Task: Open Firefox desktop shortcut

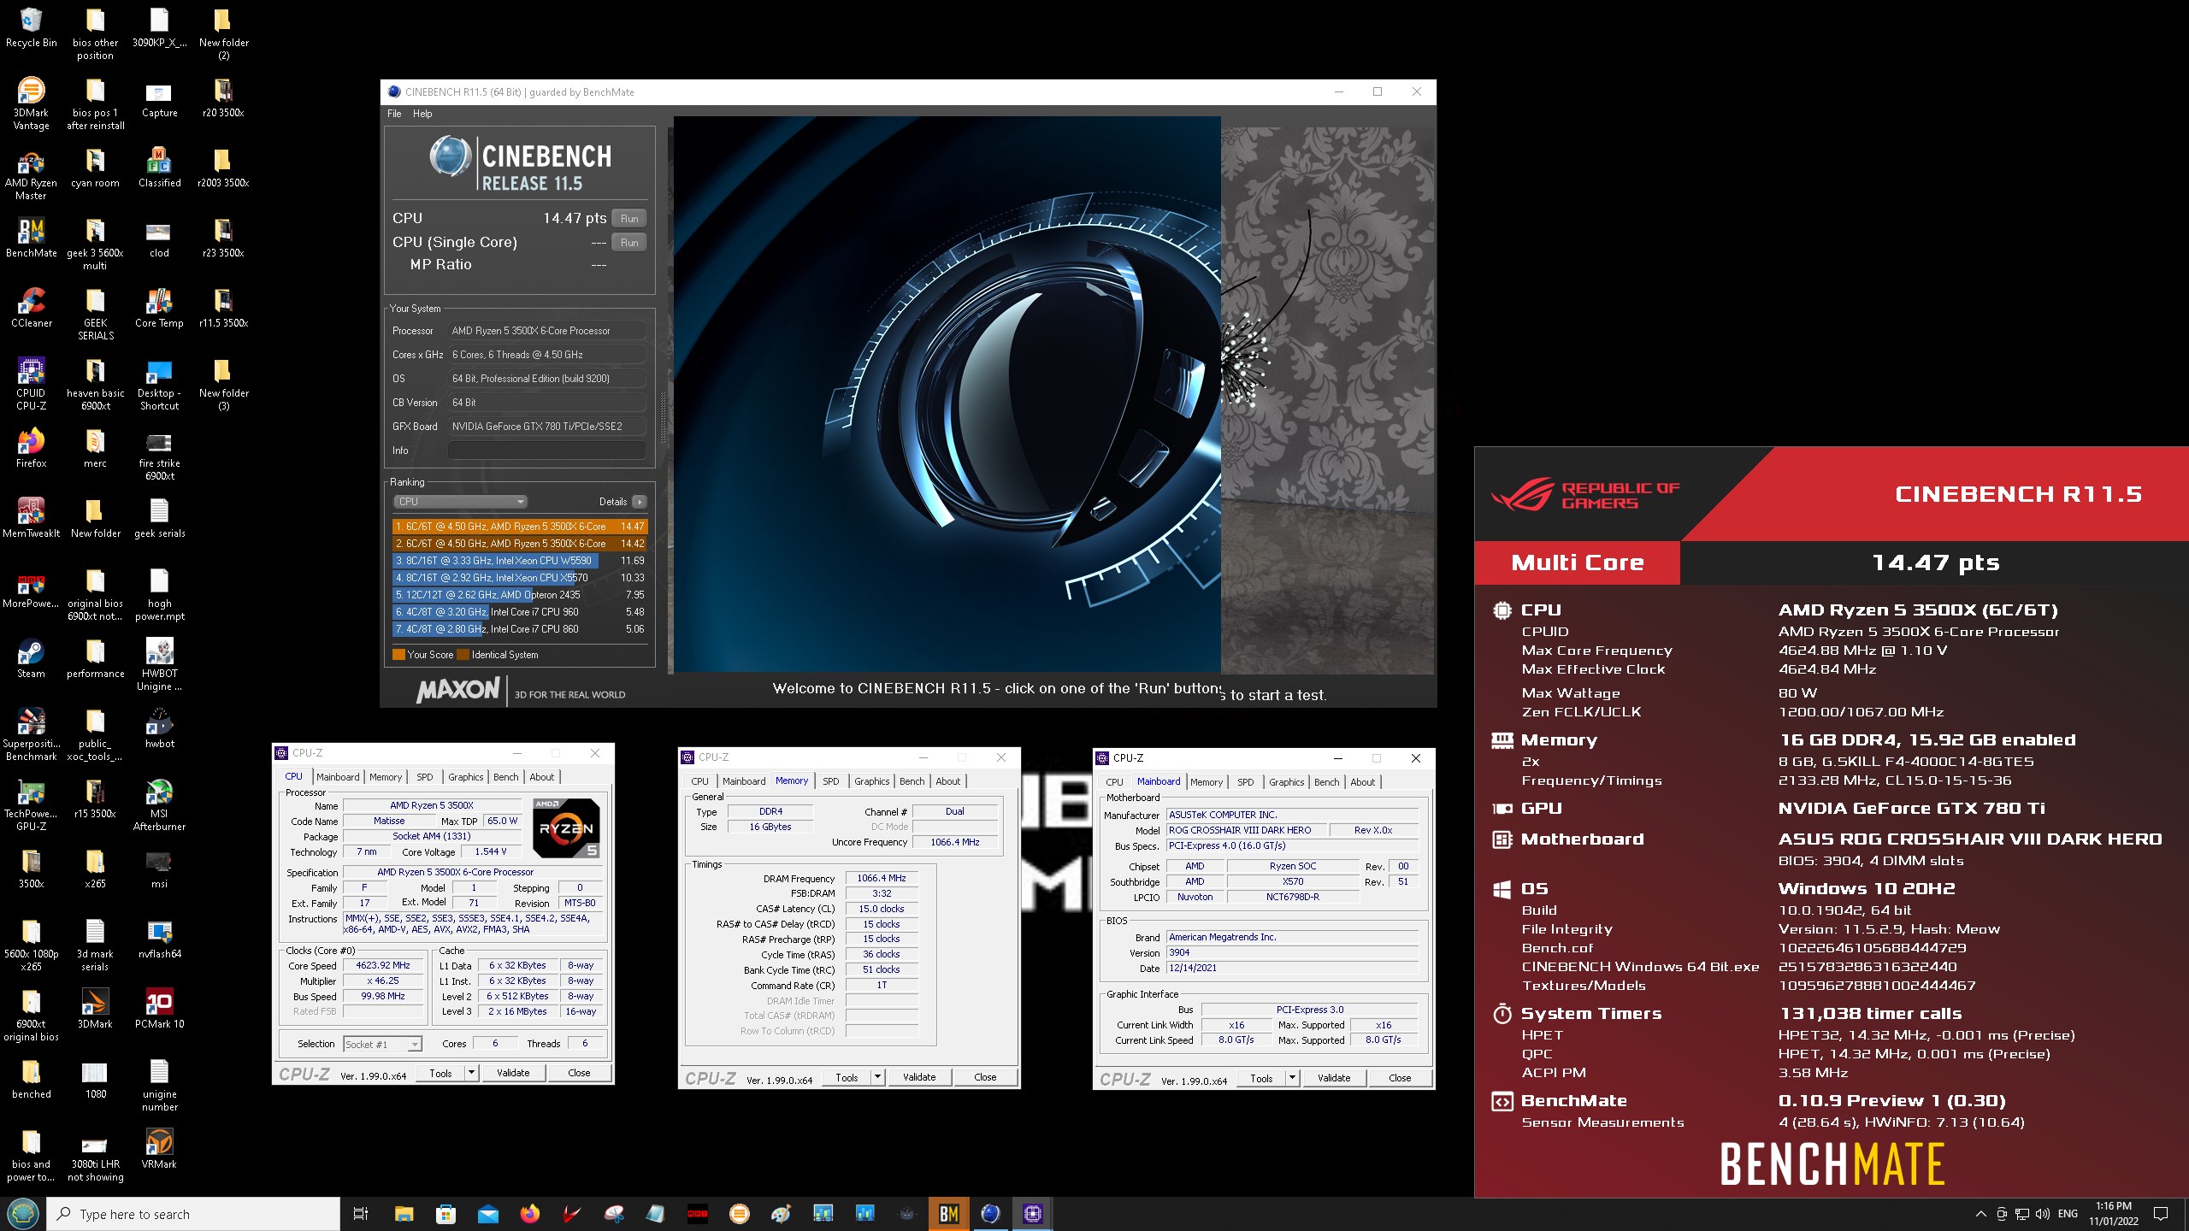Action: pos(31,448)
